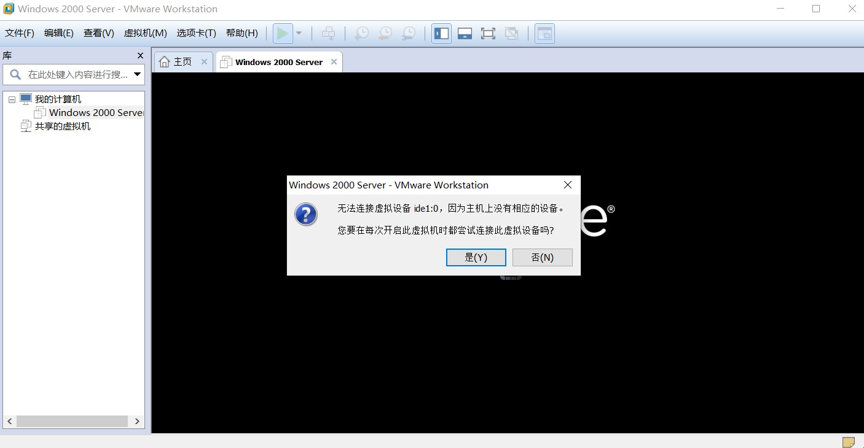This screenshot has width=864, height=448.
Task: Collapse the 我的计算机 tree node
Action: [x=11, y=99]
